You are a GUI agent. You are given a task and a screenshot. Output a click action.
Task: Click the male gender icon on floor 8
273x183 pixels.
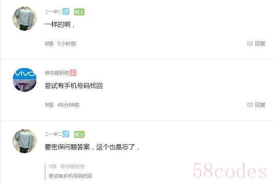[x=66, y=12]
